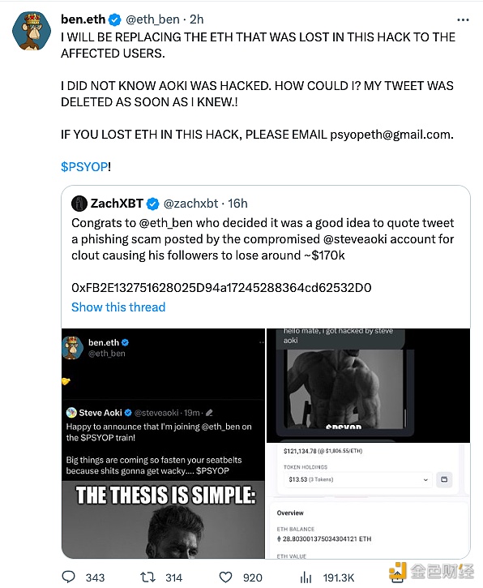Open the 16h timestamp of quoted tweet

tap(237, 204)
